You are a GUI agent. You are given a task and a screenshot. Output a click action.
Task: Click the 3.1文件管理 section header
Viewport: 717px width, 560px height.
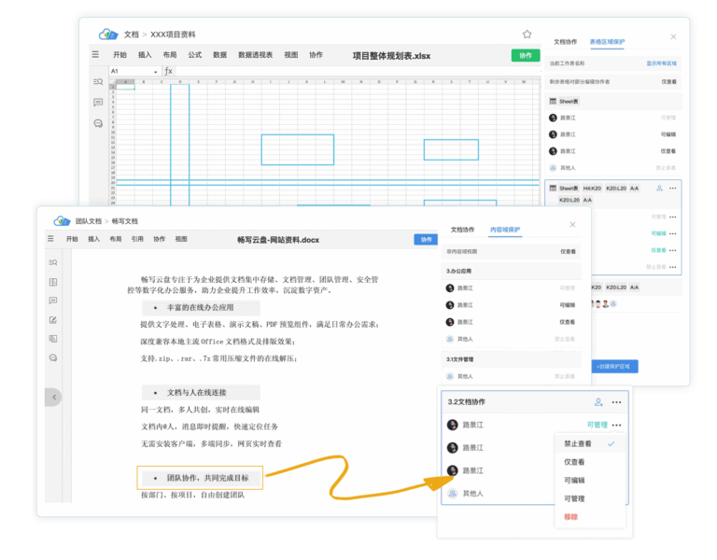(511, 359)
